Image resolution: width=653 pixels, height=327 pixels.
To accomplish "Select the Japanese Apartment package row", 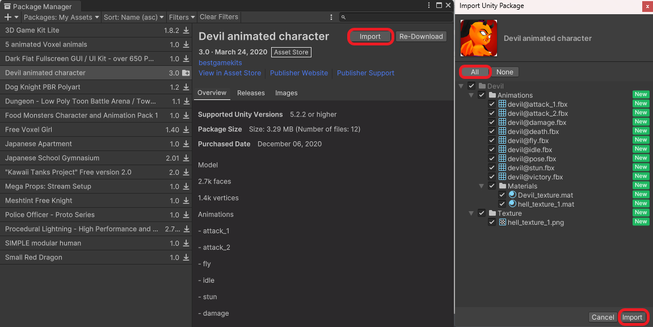I will coord(96,144).
